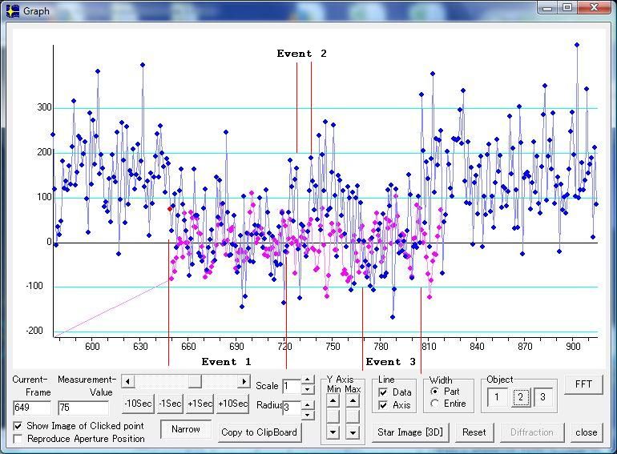Select the Entire width radio button
This screenshot has height=454, width=617.
click(x=435, y=404)
